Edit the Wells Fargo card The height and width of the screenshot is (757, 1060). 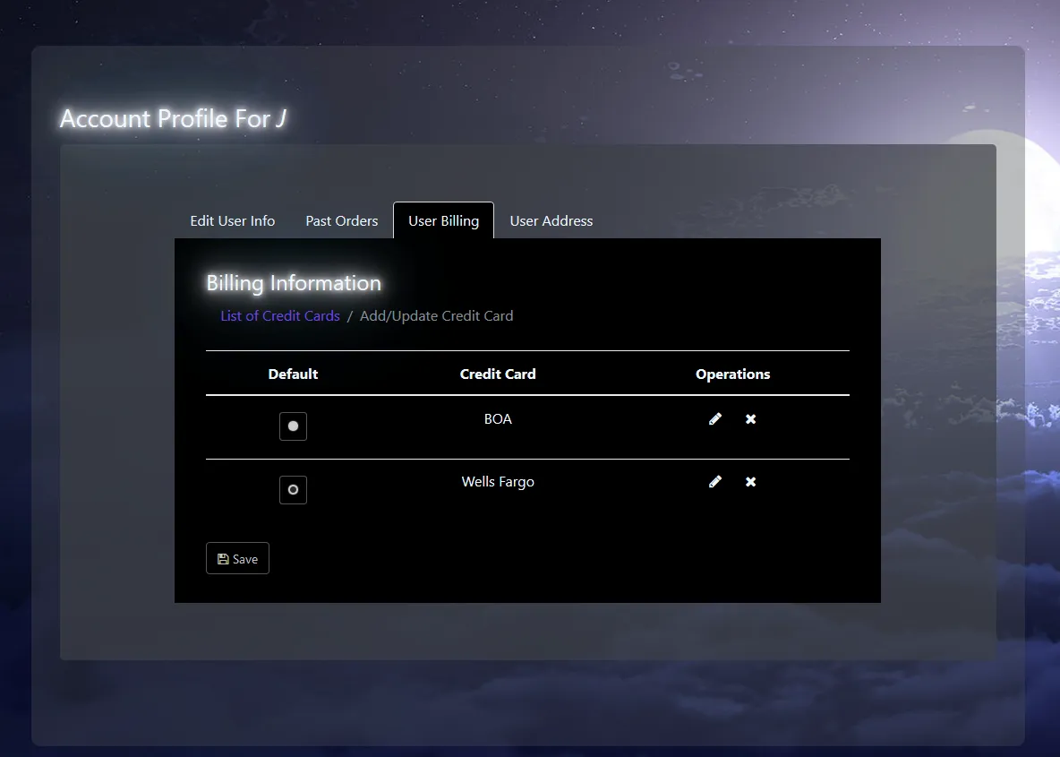(x=714, y=482)
